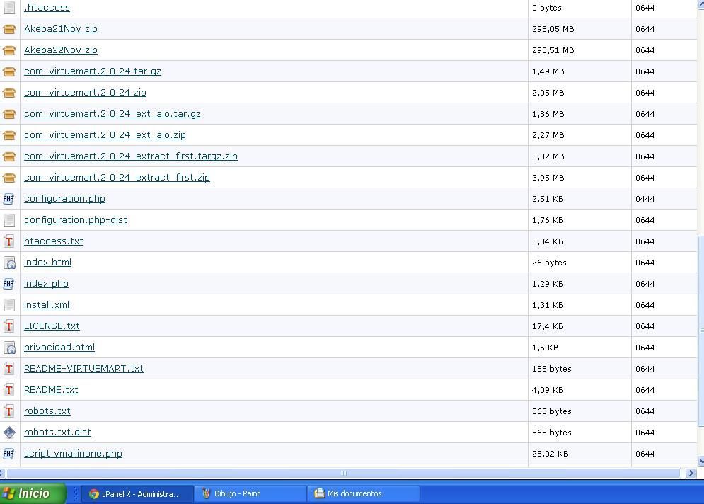This screenshot has height=504, width=704.
Task: Click the text icon beside LICENSE.txt
Action: [9, 326]
